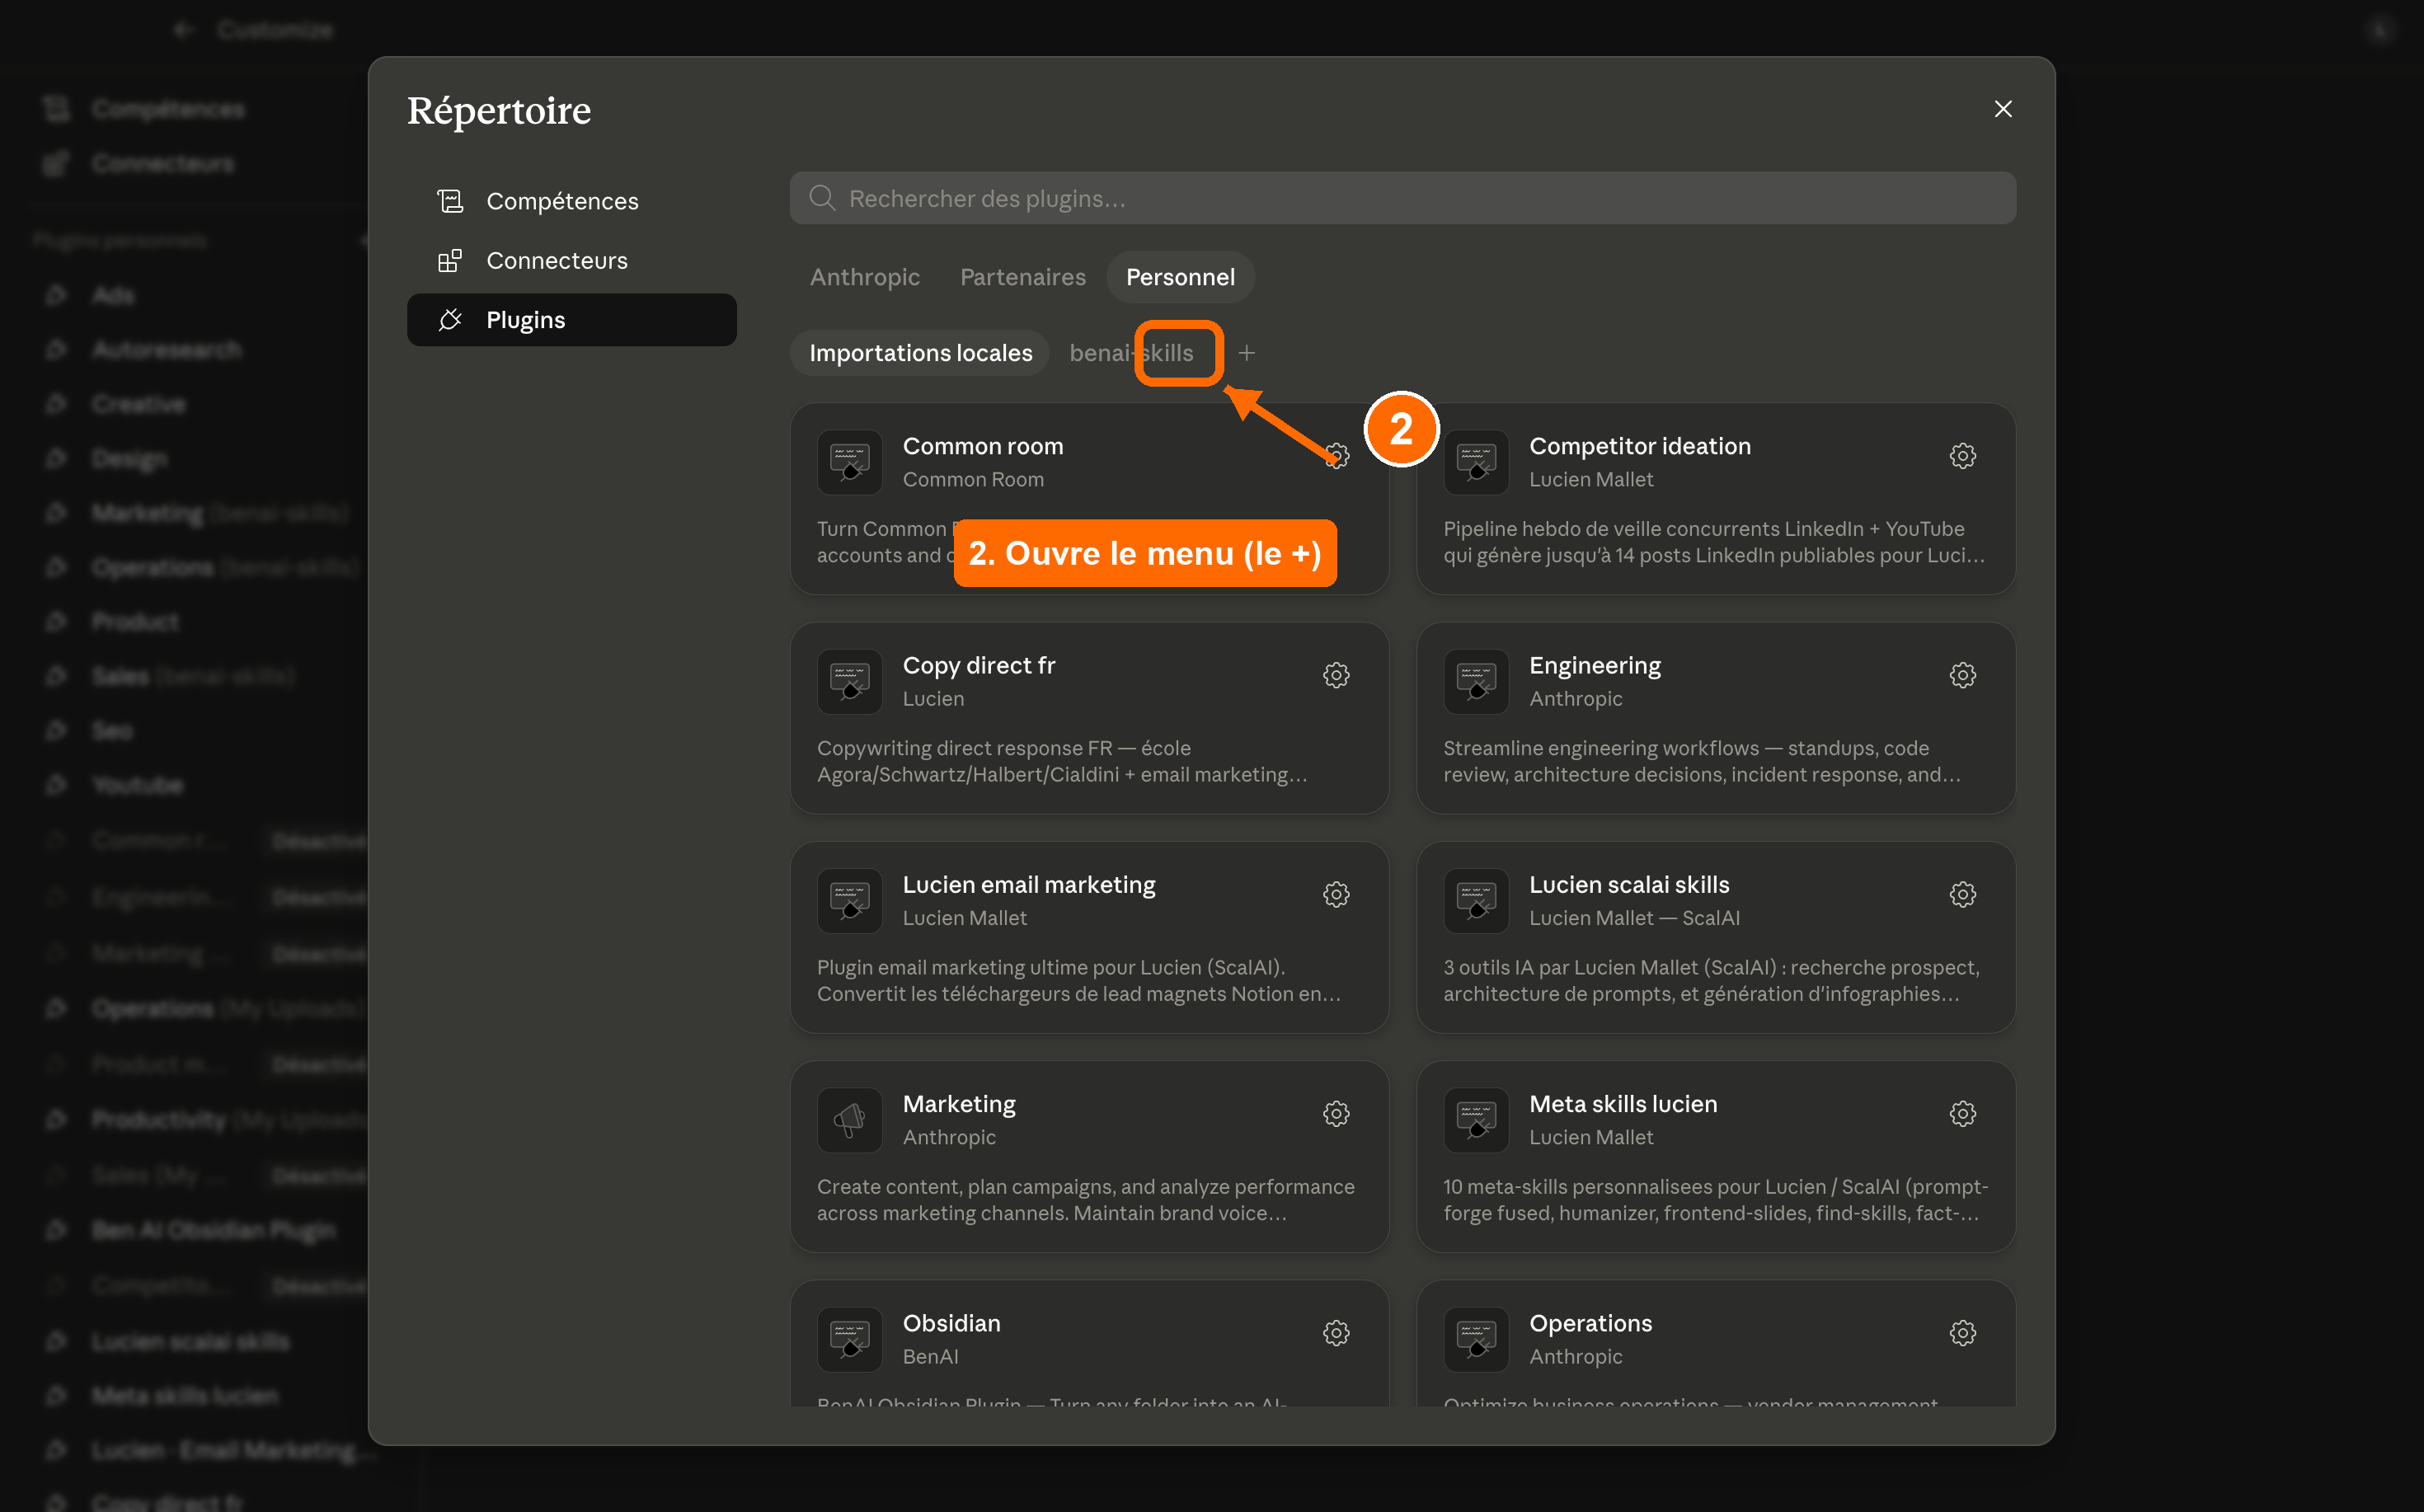The height and width of the screenshot is (1512, 2424).
Task: Click Lucien email marketing plugin thumbnail icon
Action: 849,900
